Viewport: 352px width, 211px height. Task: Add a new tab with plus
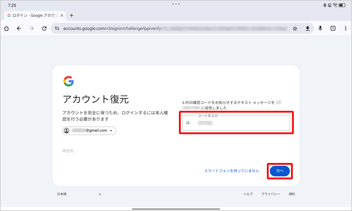(72, 15)
